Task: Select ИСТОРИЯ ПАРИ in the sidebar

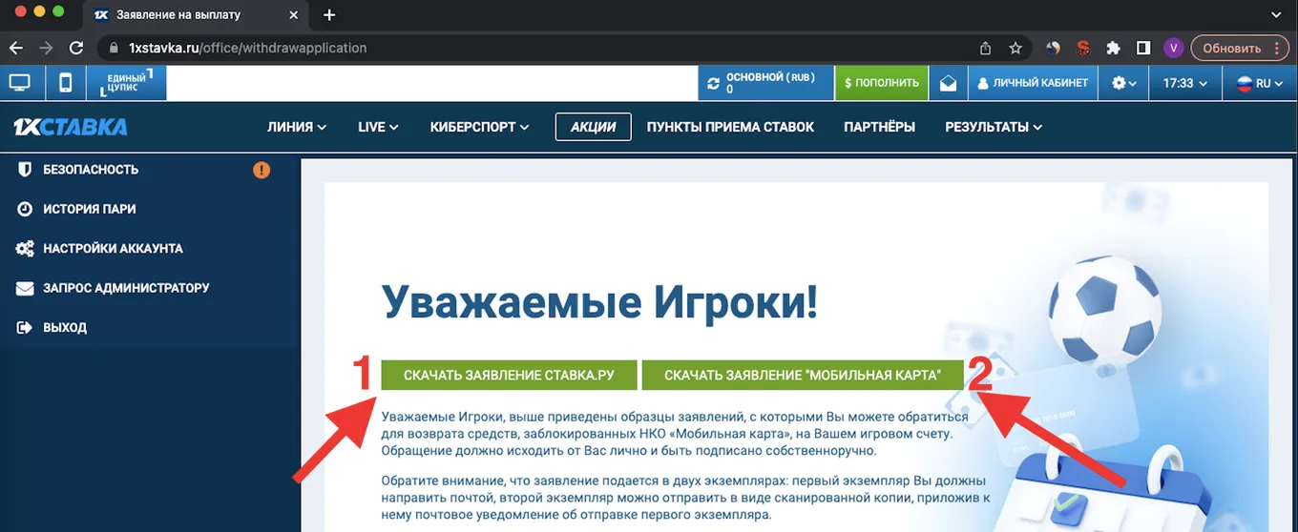Action: (x=90, y=209)
